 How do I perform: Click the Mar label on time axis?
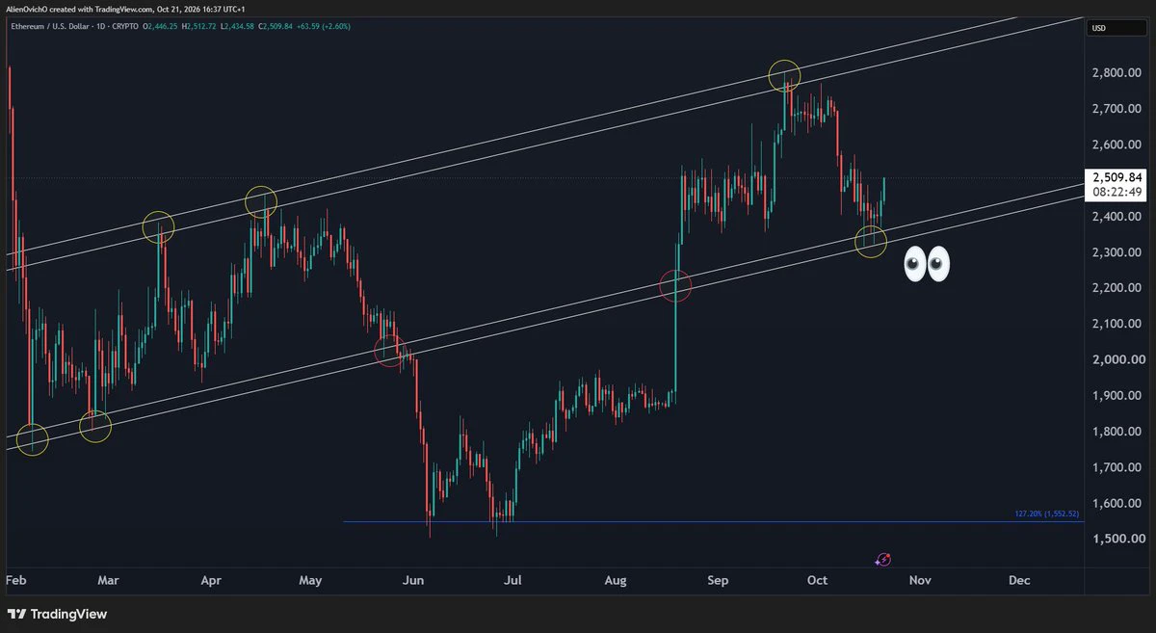pyautogui.click(x=109, y=581)
